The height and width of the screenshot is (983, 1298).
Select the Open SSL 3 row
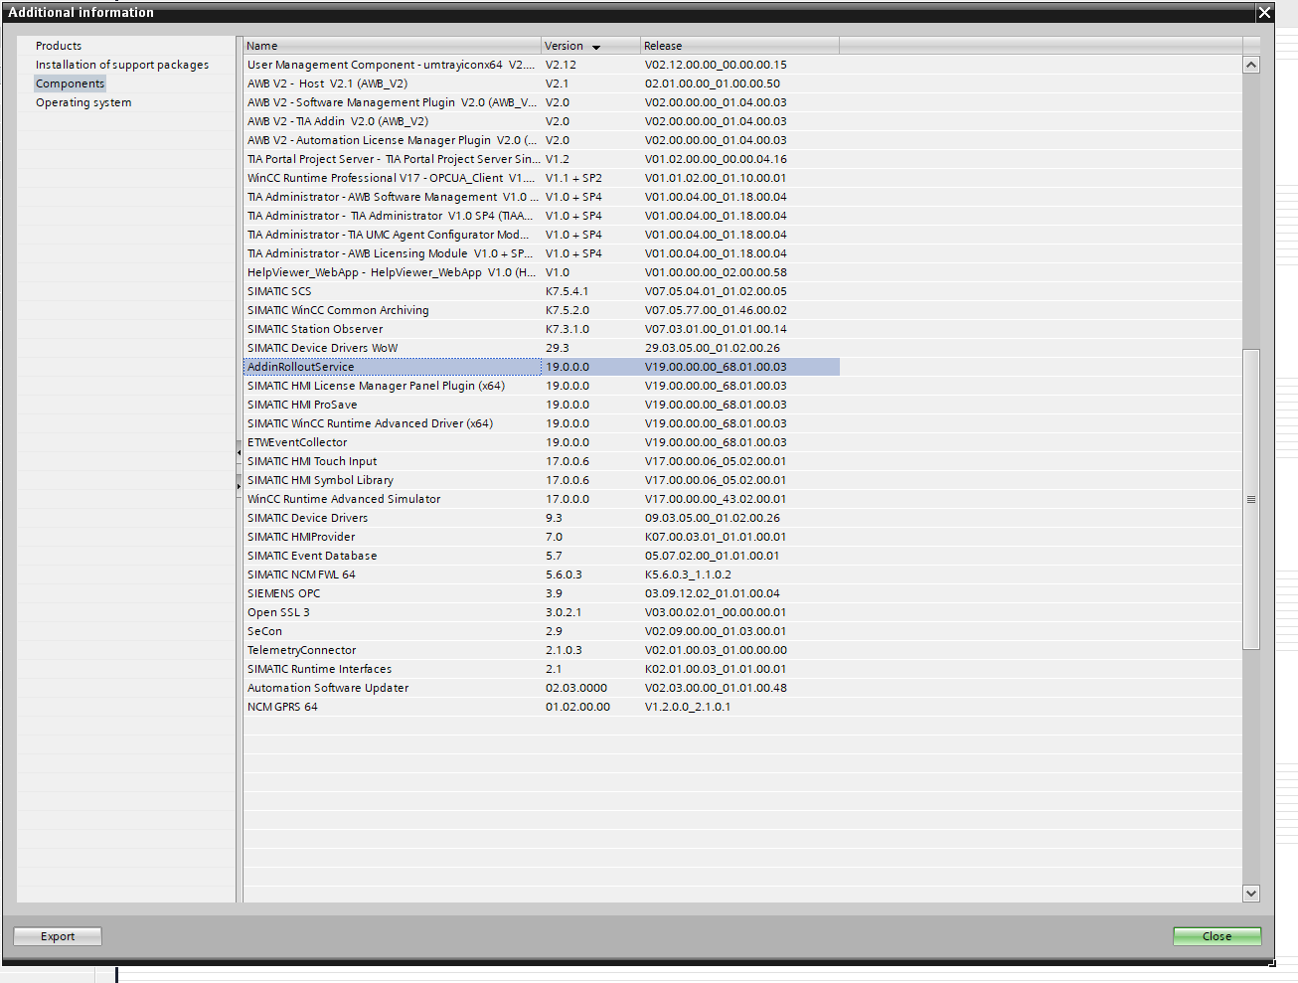(x=542, y=612)
